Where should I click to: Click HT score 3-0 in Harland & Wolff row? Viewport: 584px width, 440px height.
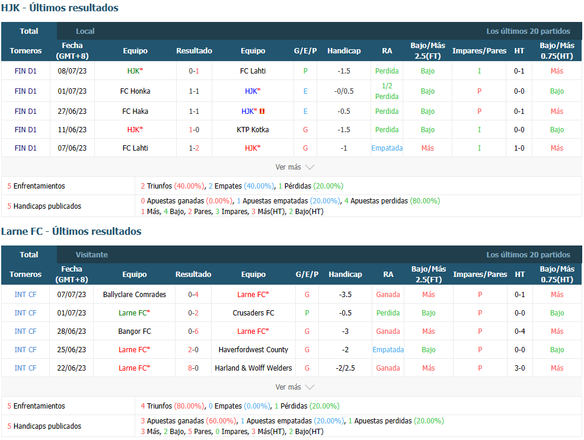(520, 368)
